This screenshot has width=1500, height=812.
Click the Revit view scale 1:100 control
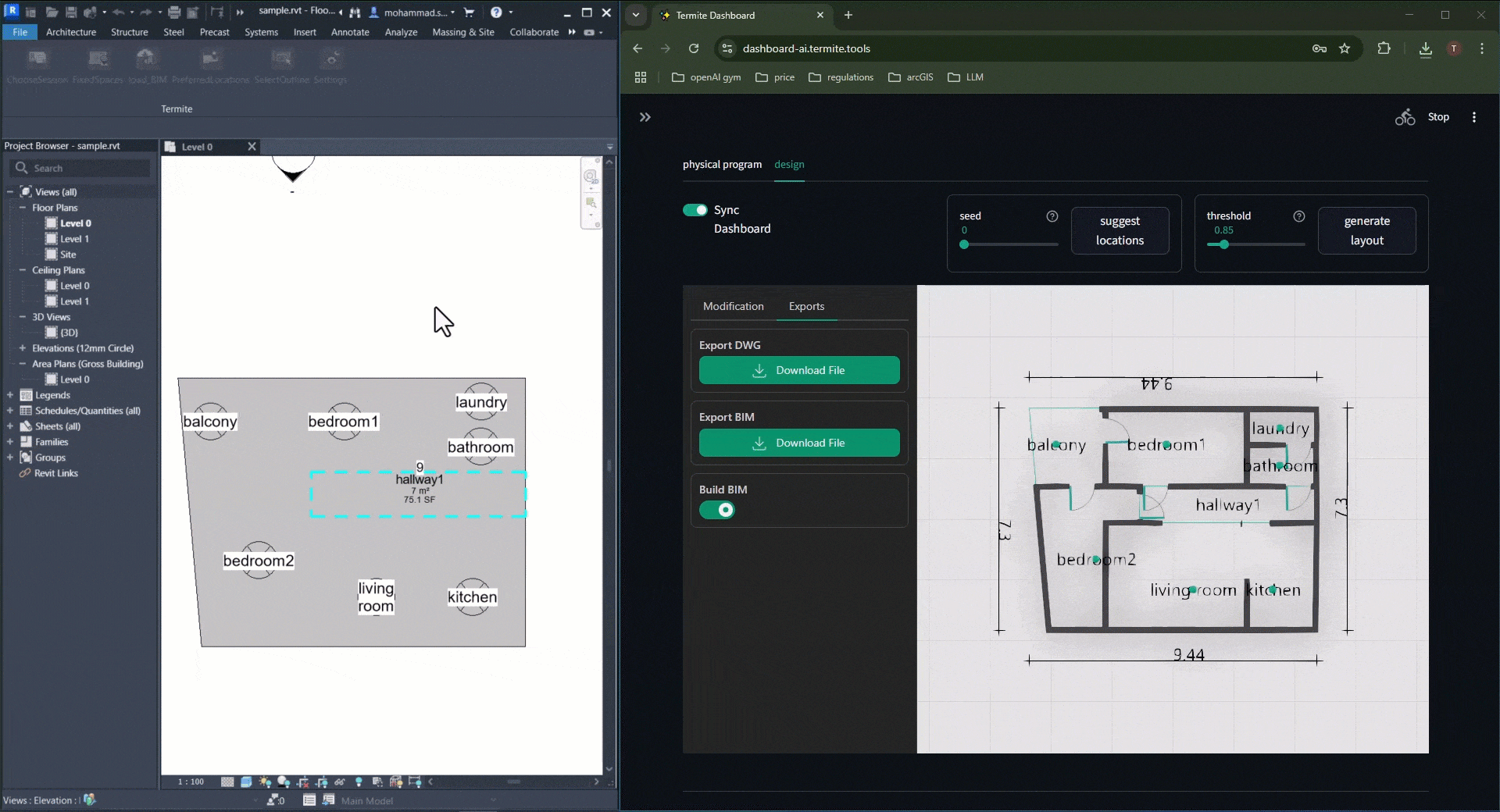tap(191, 782)
